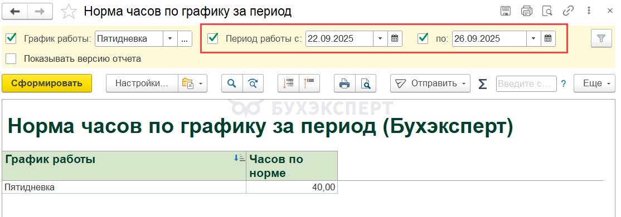Click the search input field Введите с...
The width and height of the screenshot is (621, 217).
526,83
